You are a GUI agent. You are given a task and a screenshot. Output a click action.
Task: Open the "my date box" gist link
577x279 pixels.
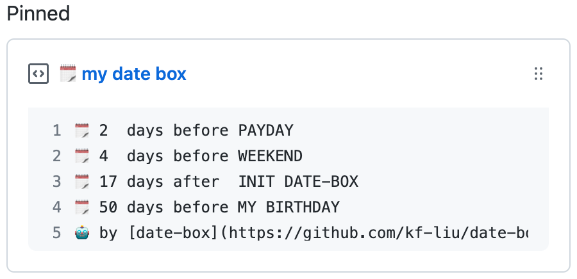click(x=134, y=74)
